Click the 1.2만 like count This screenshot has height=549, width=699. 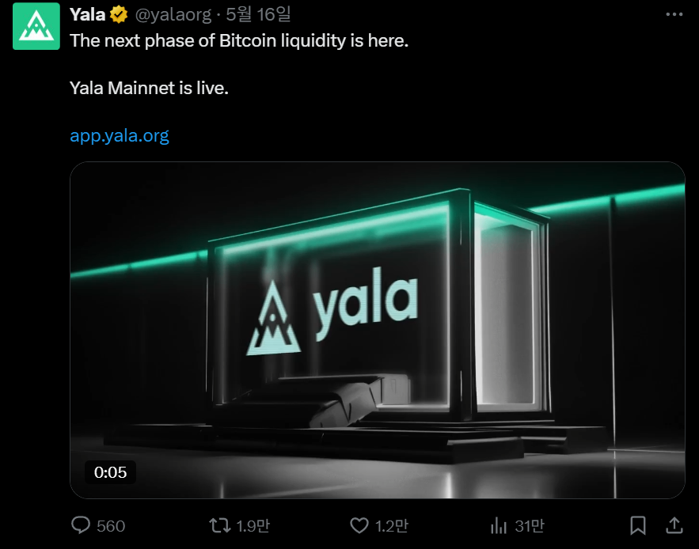click(x=392, y=525)
